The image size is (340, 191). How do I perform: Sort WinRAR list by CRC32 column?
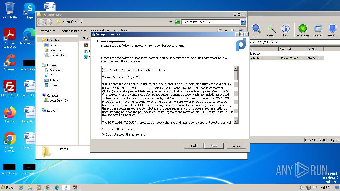[x=314, y=49]
